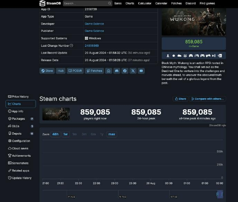Click the 18 Aug marker on navigator

[x=173, y=197]
